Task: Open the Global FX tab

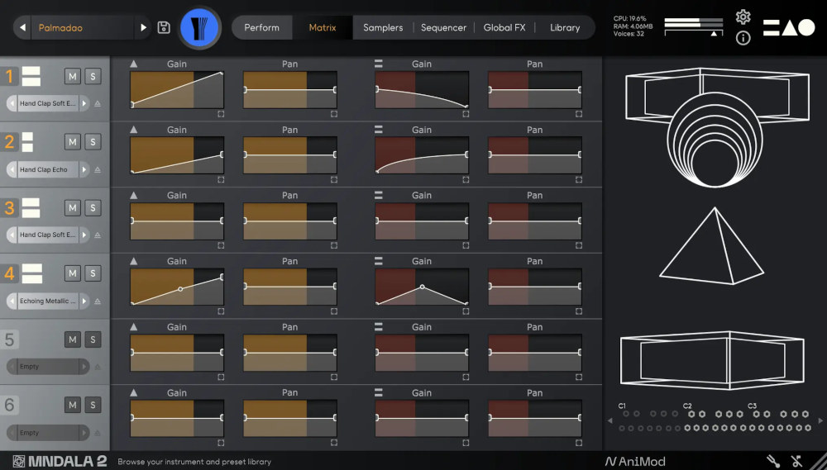Action: point(504,27)
